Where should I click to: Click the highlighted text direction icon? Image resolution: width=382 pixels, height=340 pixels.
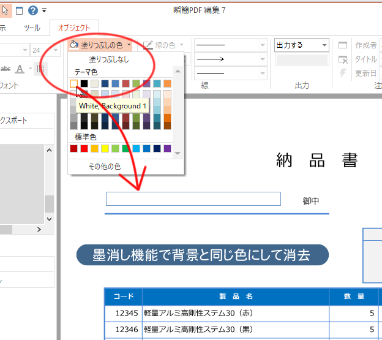(x=40, y=69)
